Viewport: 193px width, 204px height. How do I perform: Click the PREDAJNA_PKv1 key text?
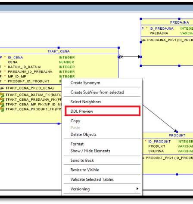point(170,40)
